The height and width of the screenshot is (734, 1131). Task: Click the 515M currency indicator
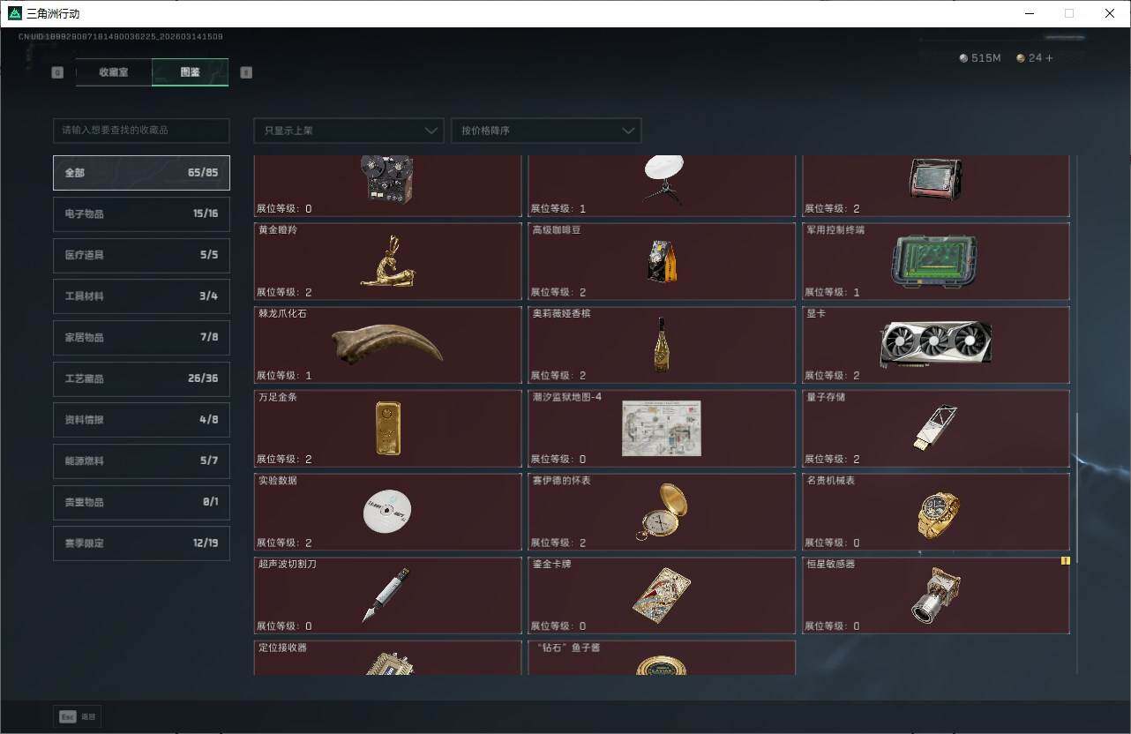pos(980,58)
